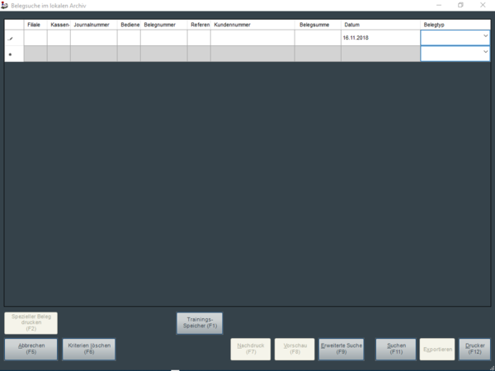Viewport: 495px width, 371px height.
Task: Click the application icon in the title bar
Action: coord(6,6)
